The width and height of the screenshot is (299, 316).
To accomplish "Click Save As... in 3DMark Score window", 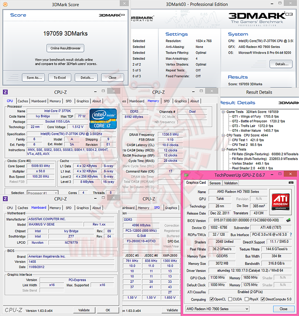I will pyautogui.click(x=33, y=78).
